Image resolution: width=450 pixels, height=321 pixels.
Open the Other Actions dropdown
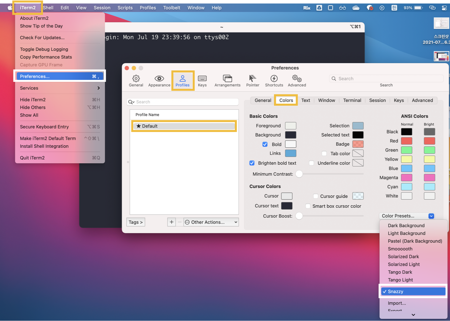(x=211, y=222)
